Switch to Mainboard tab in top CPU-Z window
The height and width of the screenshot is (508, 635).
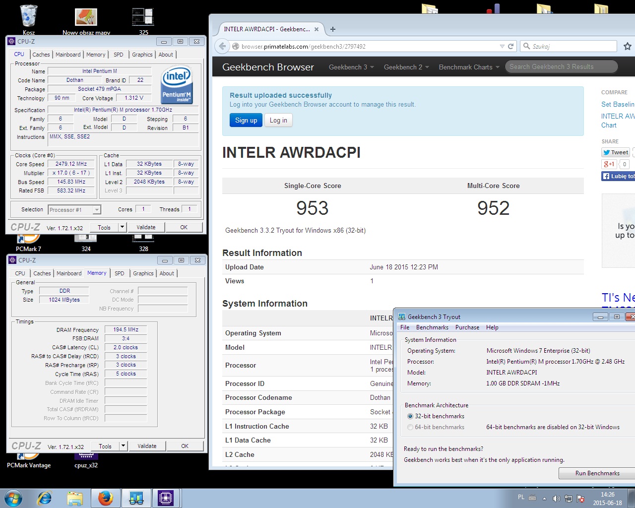[x=68, y=55]
